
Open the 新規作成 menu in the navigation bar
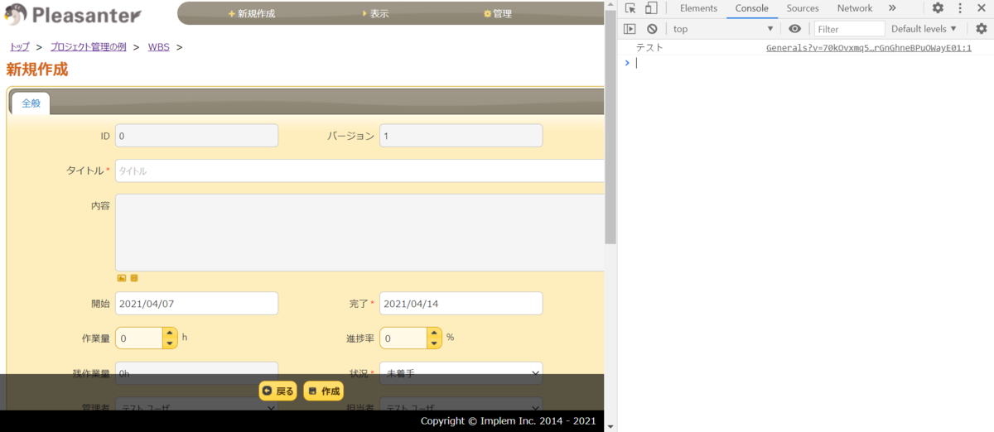[251, 13]
